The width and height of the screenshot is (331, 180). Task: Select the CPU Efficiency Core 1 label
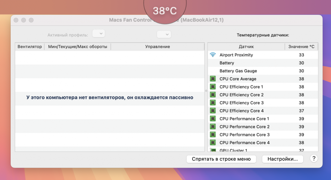pyautogui.click(x=241, y=87)
